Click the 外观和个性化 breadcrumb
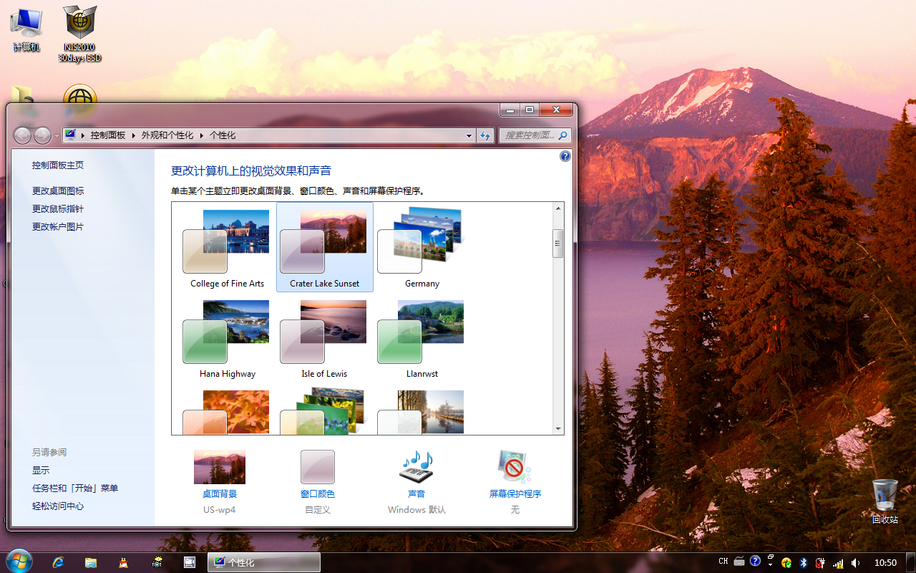This screenshot has height=573, width=916. [167, 135]
